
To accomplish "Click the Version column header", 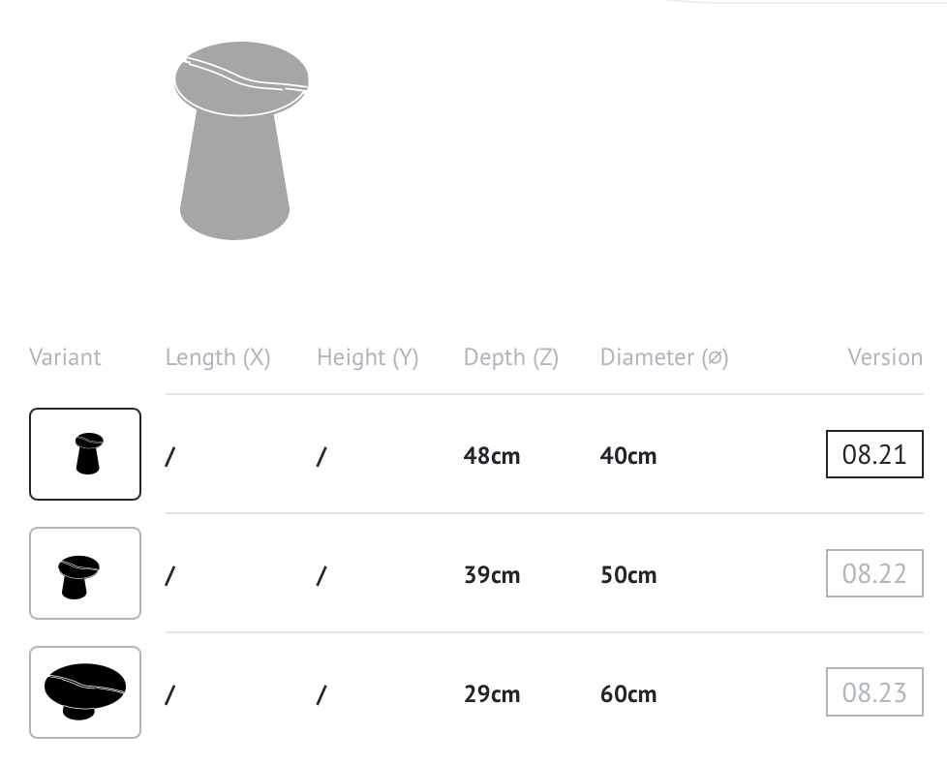I will pyautogui.click(x=885, y=357).
